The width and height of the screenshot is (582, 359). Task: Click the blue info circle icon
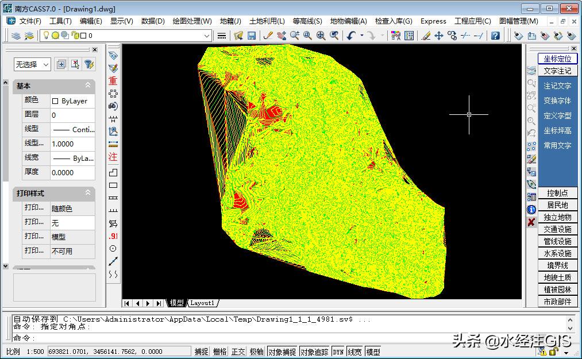click(x=531, y=210)
